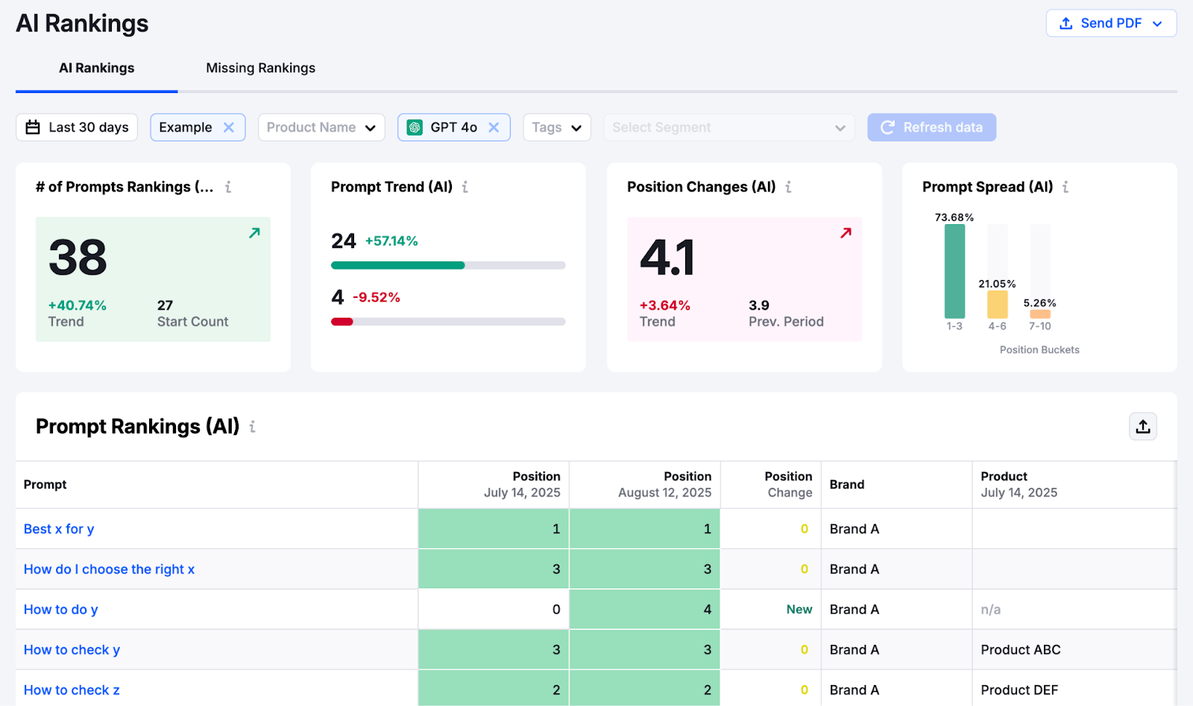Click the Send PDF button

(1111, 23)
